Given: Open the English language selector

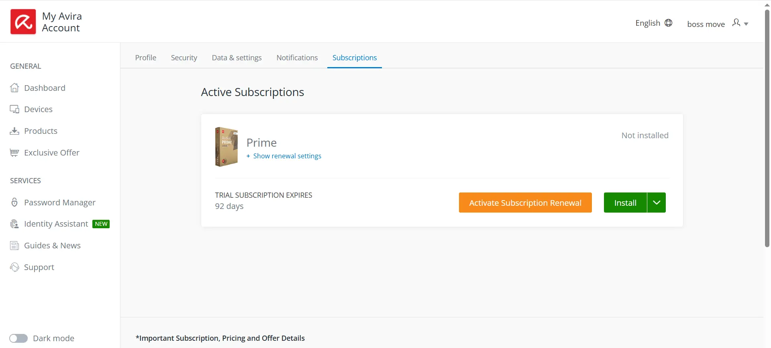Looking at the screenshot, I should (654, 23).
